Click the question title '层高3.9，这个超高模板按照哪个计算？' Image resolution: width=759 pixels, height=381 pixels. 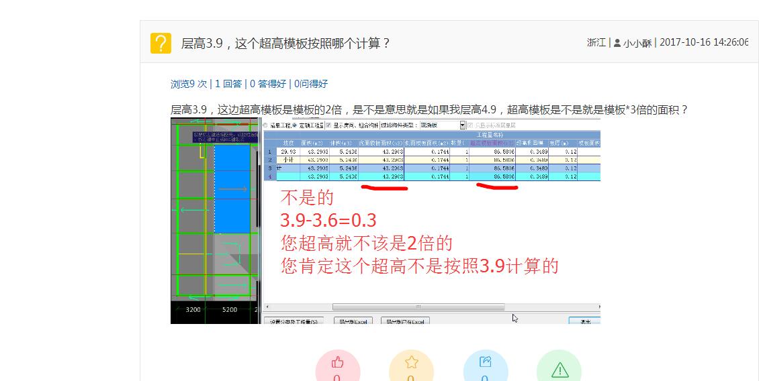coord(285,43)
